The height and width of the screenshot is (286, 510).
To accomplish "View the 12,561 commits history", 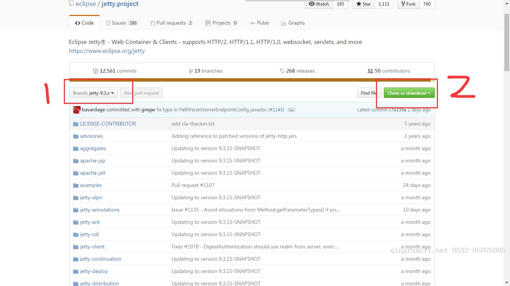I will click(x=115, y=71).
